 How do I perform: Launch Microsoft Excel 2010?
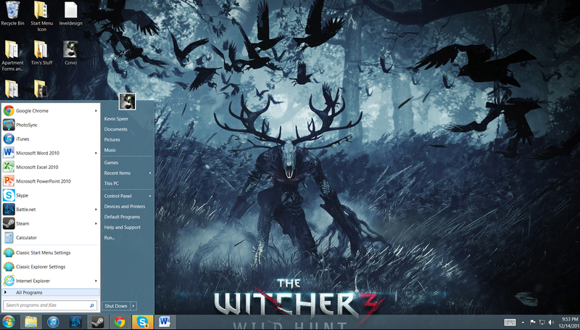[x=51, y=167]
